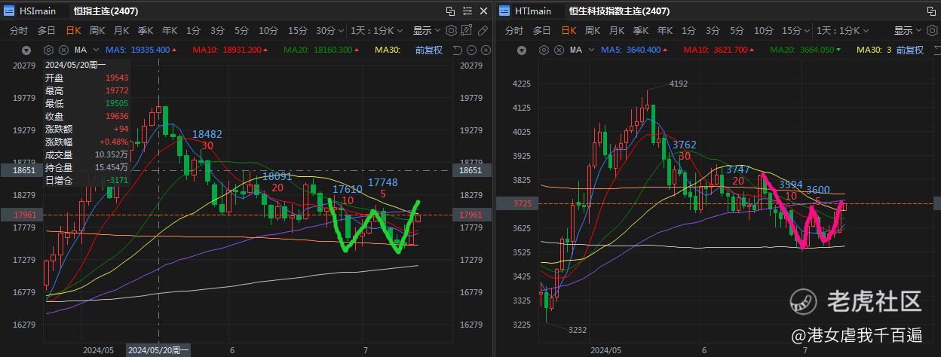Zoom in HSImain chart with the plus icon
This screenshot has width=941, height=357.
coord(486,50)
